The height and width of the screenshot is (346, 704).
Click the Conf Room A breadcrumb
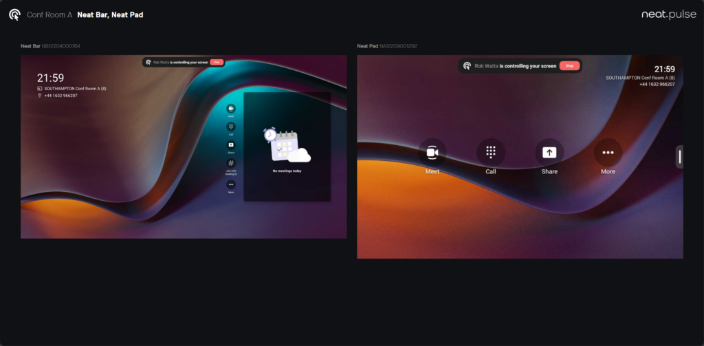click(x=49, y=15)
